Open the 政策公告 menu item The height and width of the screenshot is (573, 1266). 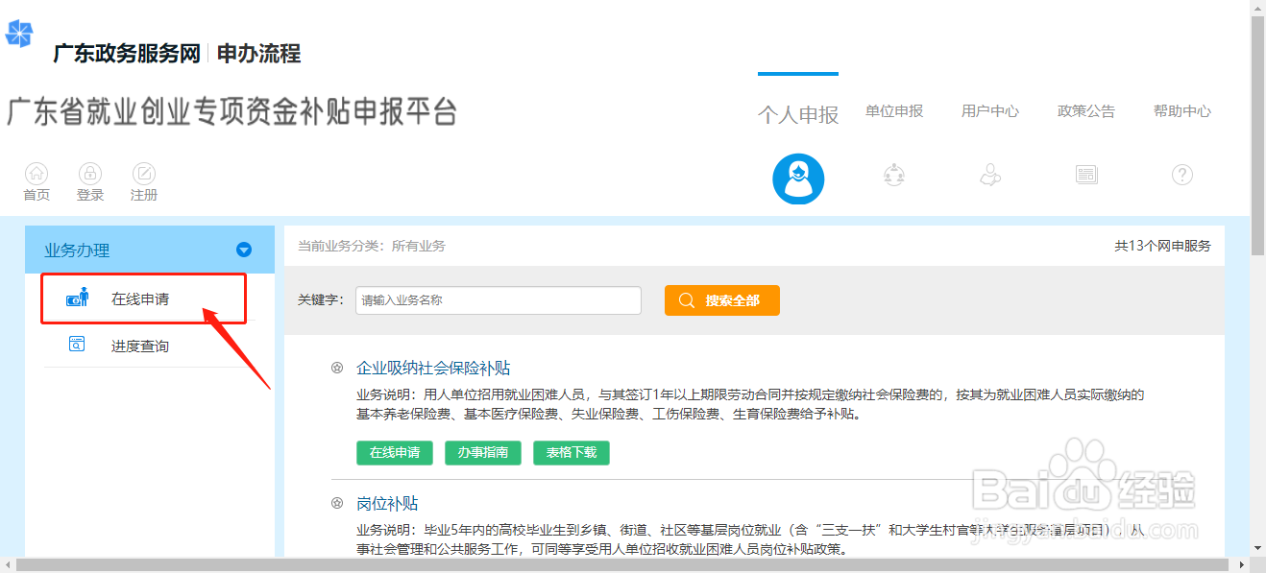[x=1086, y=110]
